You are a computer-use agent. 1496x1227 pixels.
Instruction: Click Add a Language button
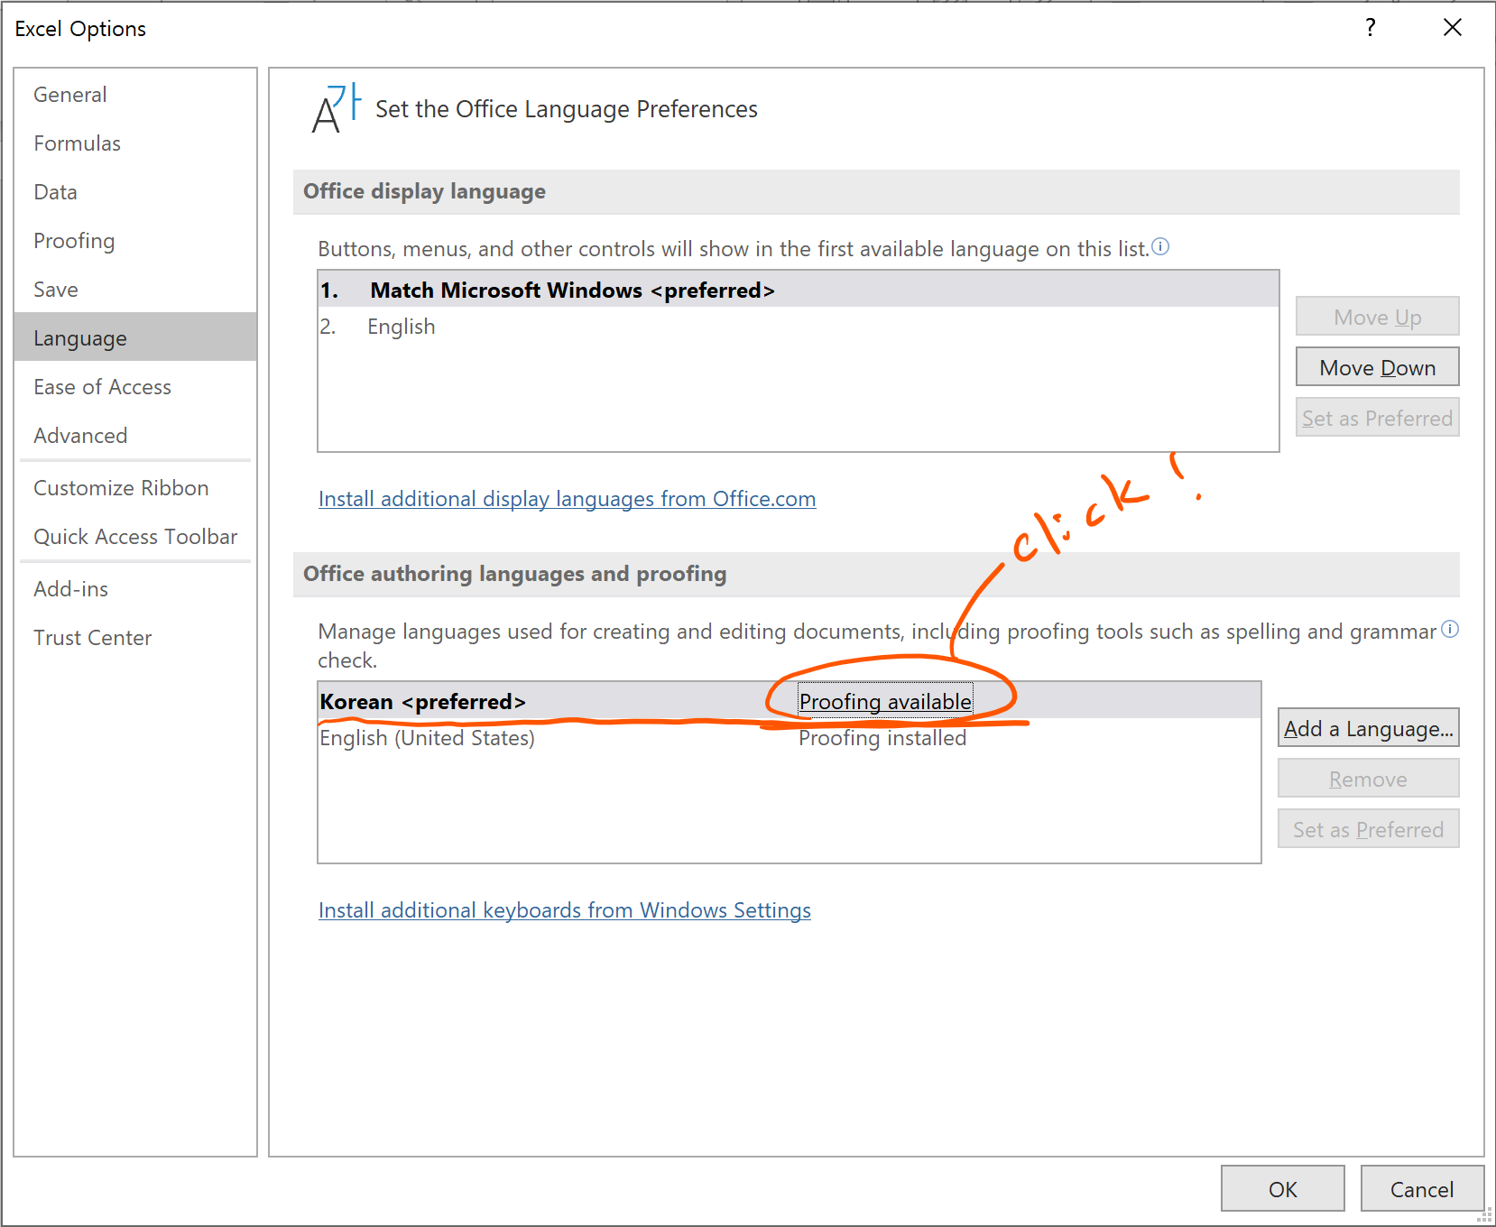(x=1368, y=728)
